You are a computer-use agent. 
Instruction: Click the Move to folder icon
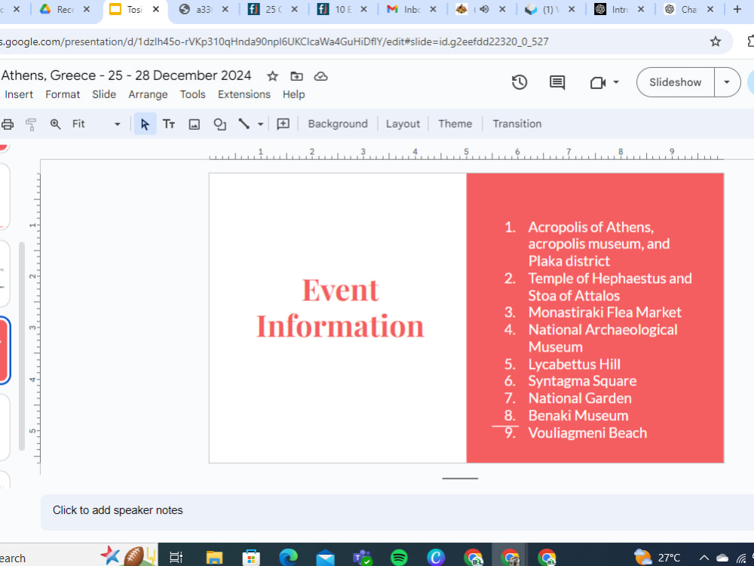click(296, 76)
